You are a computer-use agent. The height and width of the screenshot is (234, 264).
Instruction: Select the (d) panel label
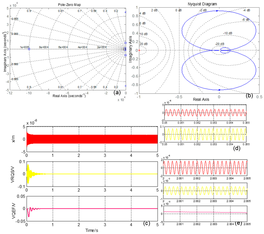tap(237, 148)
